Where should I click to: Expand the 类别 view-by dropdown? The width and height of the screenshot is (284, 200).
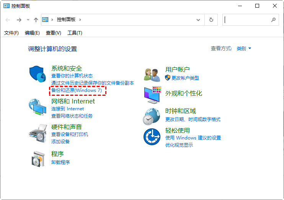click(244, 49)
